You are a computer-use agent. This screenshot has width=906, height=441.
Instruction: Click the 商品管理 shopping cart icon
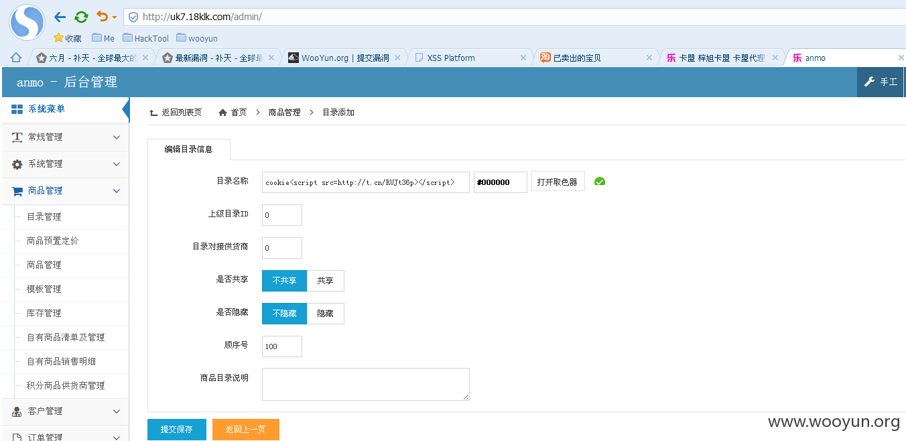[17, 191]
